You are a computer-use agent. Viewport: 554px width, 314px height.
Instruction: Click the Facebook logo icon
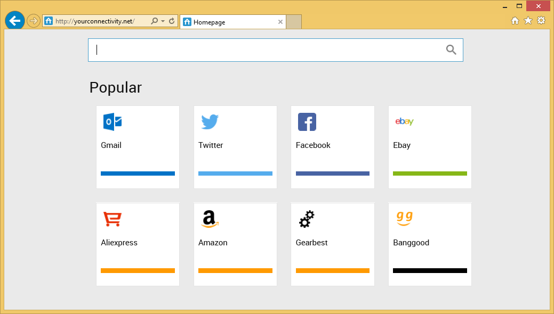click(x=307, y=122)
